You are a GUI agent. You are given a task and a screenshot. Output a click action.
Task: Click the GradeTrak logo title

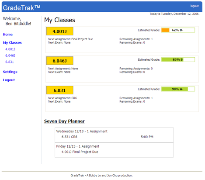click(21, 7)
